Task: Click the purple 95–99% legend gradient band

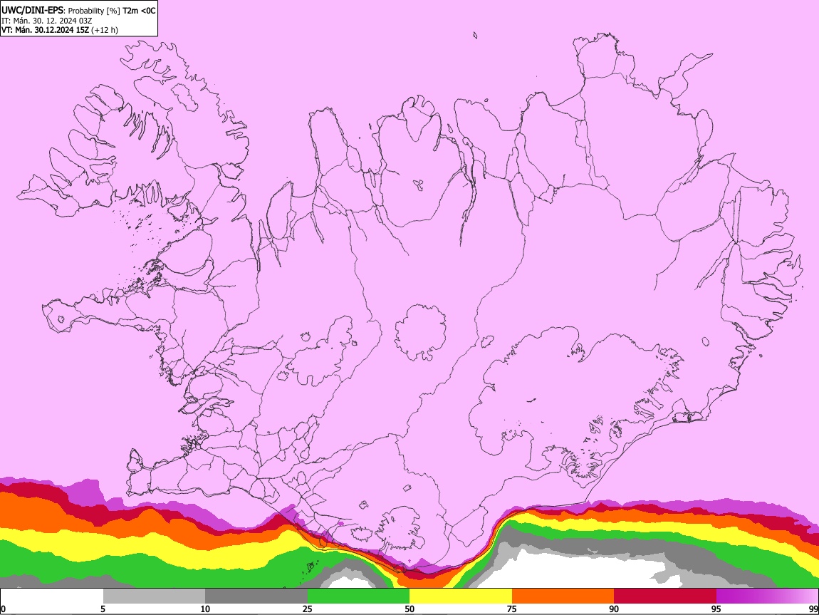Action: coord(767,596)
